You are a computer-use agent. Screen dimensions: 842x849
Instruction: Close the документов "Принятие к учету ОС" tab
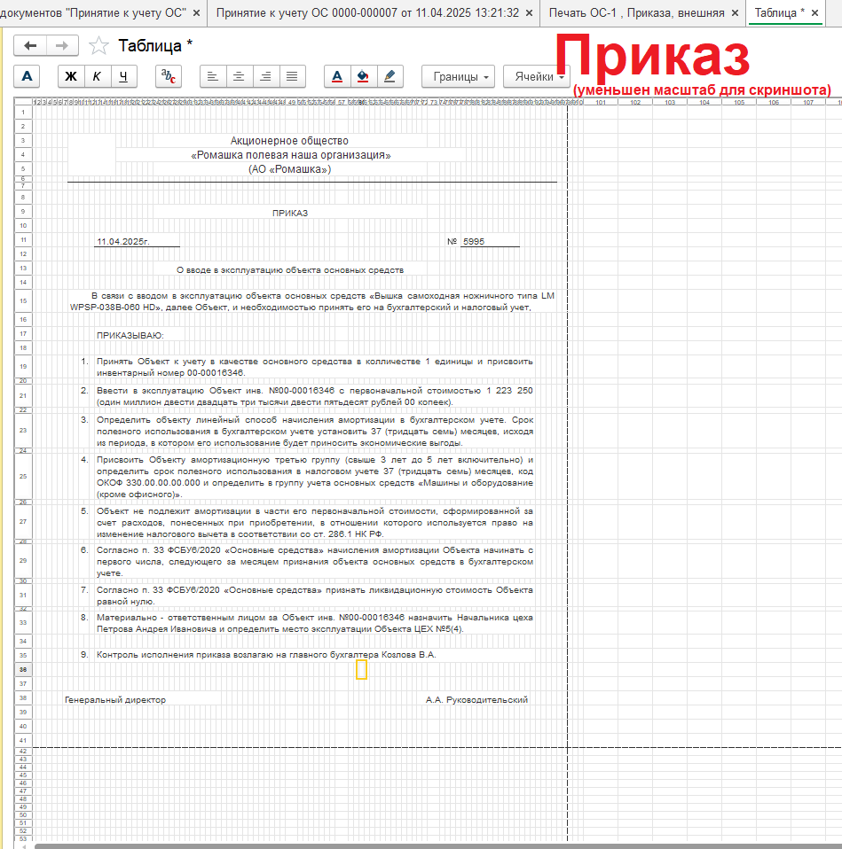pos(196,13)
